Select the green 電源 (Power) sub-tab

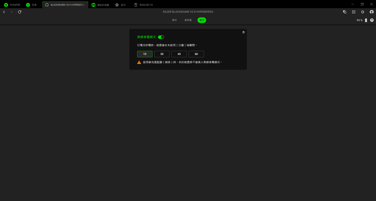click(201, 20)
